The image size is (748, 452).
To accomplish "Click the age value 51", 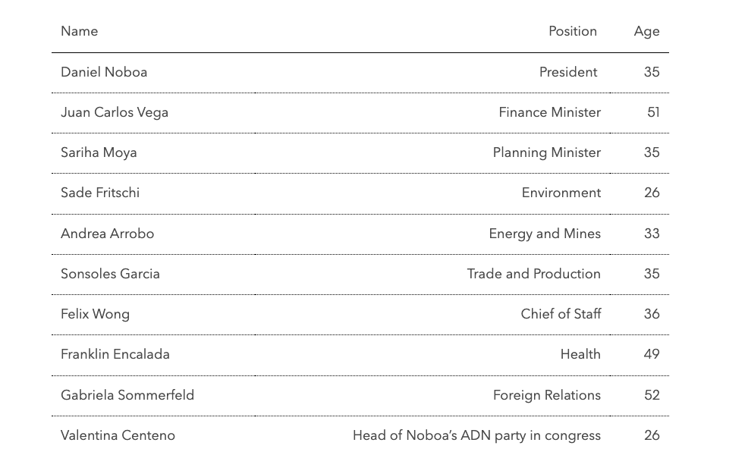I will coord(653,112).
